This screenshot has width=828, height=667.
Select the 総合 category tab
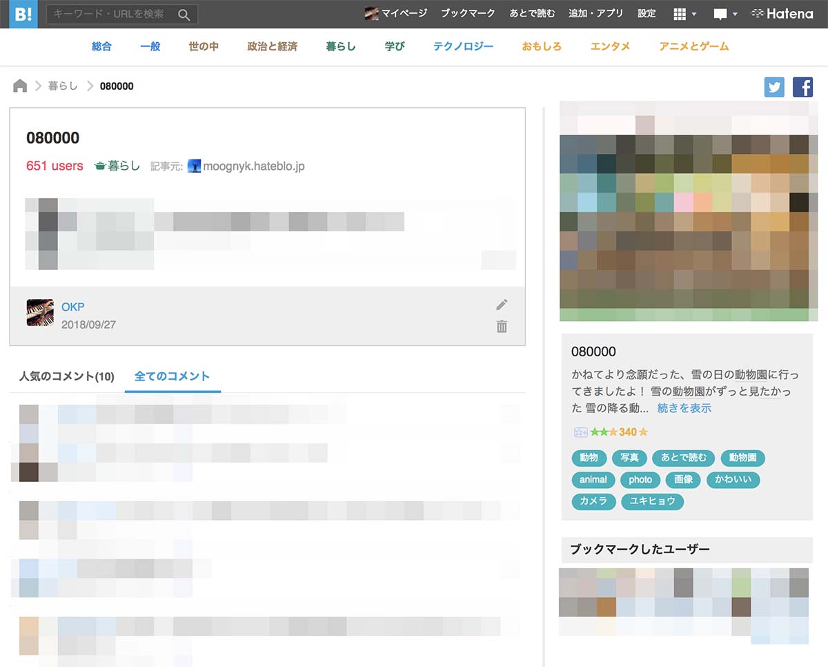point(101,46)
